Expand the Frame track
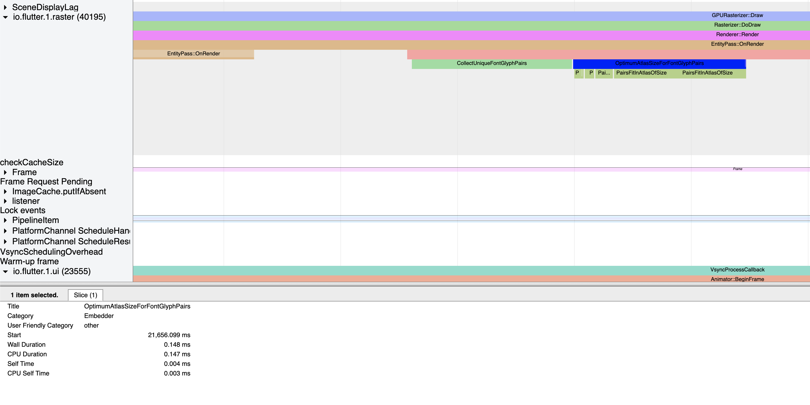 coord(5,172)
